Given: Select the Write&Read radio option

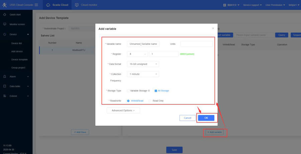Looking at the screenshot, I should pos(128,101).
